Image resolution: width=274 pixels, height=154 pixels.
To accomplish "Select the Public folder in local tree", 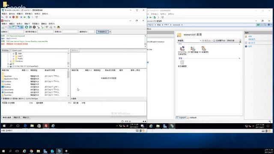I will [x=20, y=59].
